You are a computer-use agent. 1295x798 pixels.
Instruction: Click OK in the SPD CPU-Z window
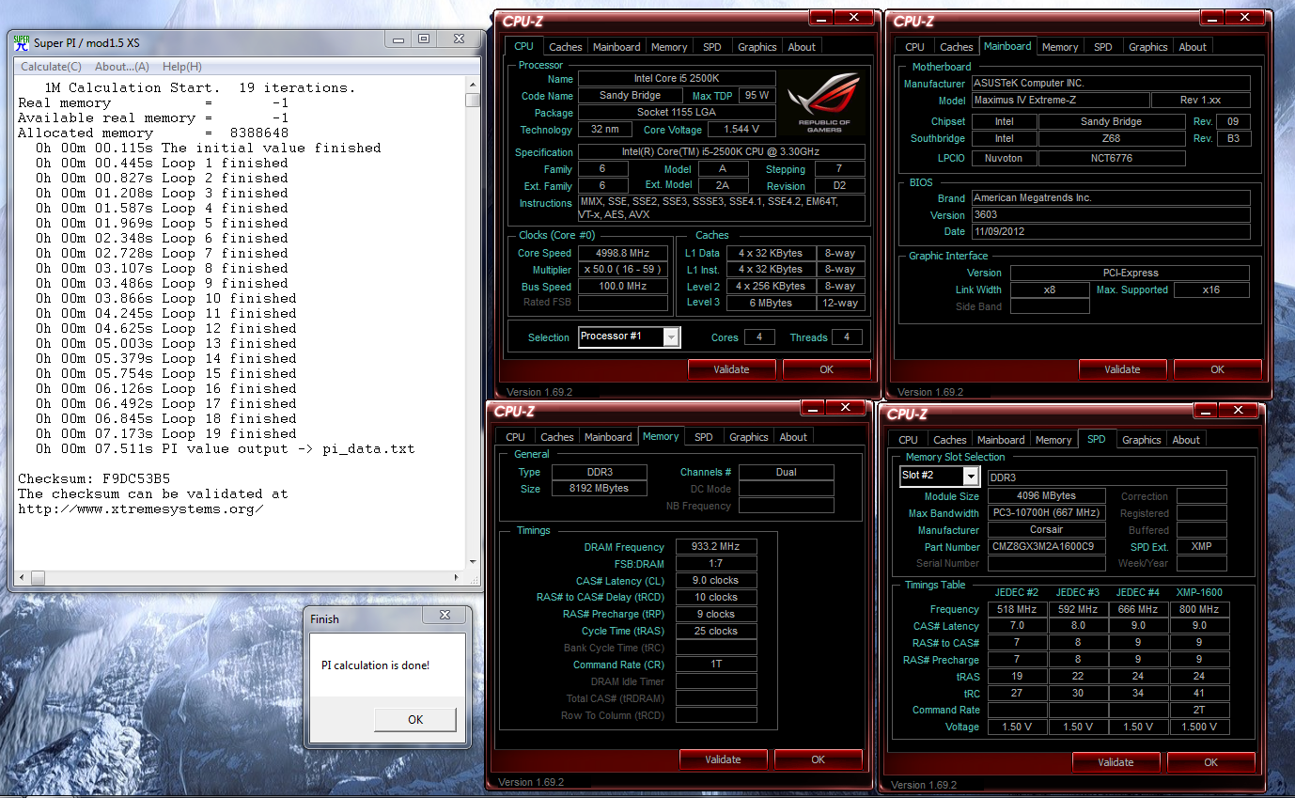point(1210,762)
